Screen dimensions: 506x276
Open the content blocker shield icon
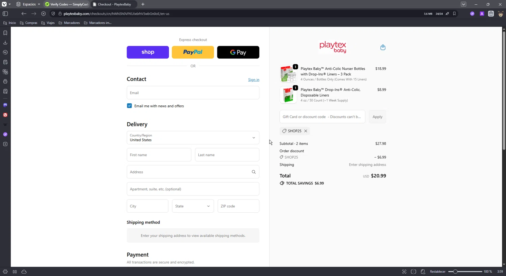(53, 14)
